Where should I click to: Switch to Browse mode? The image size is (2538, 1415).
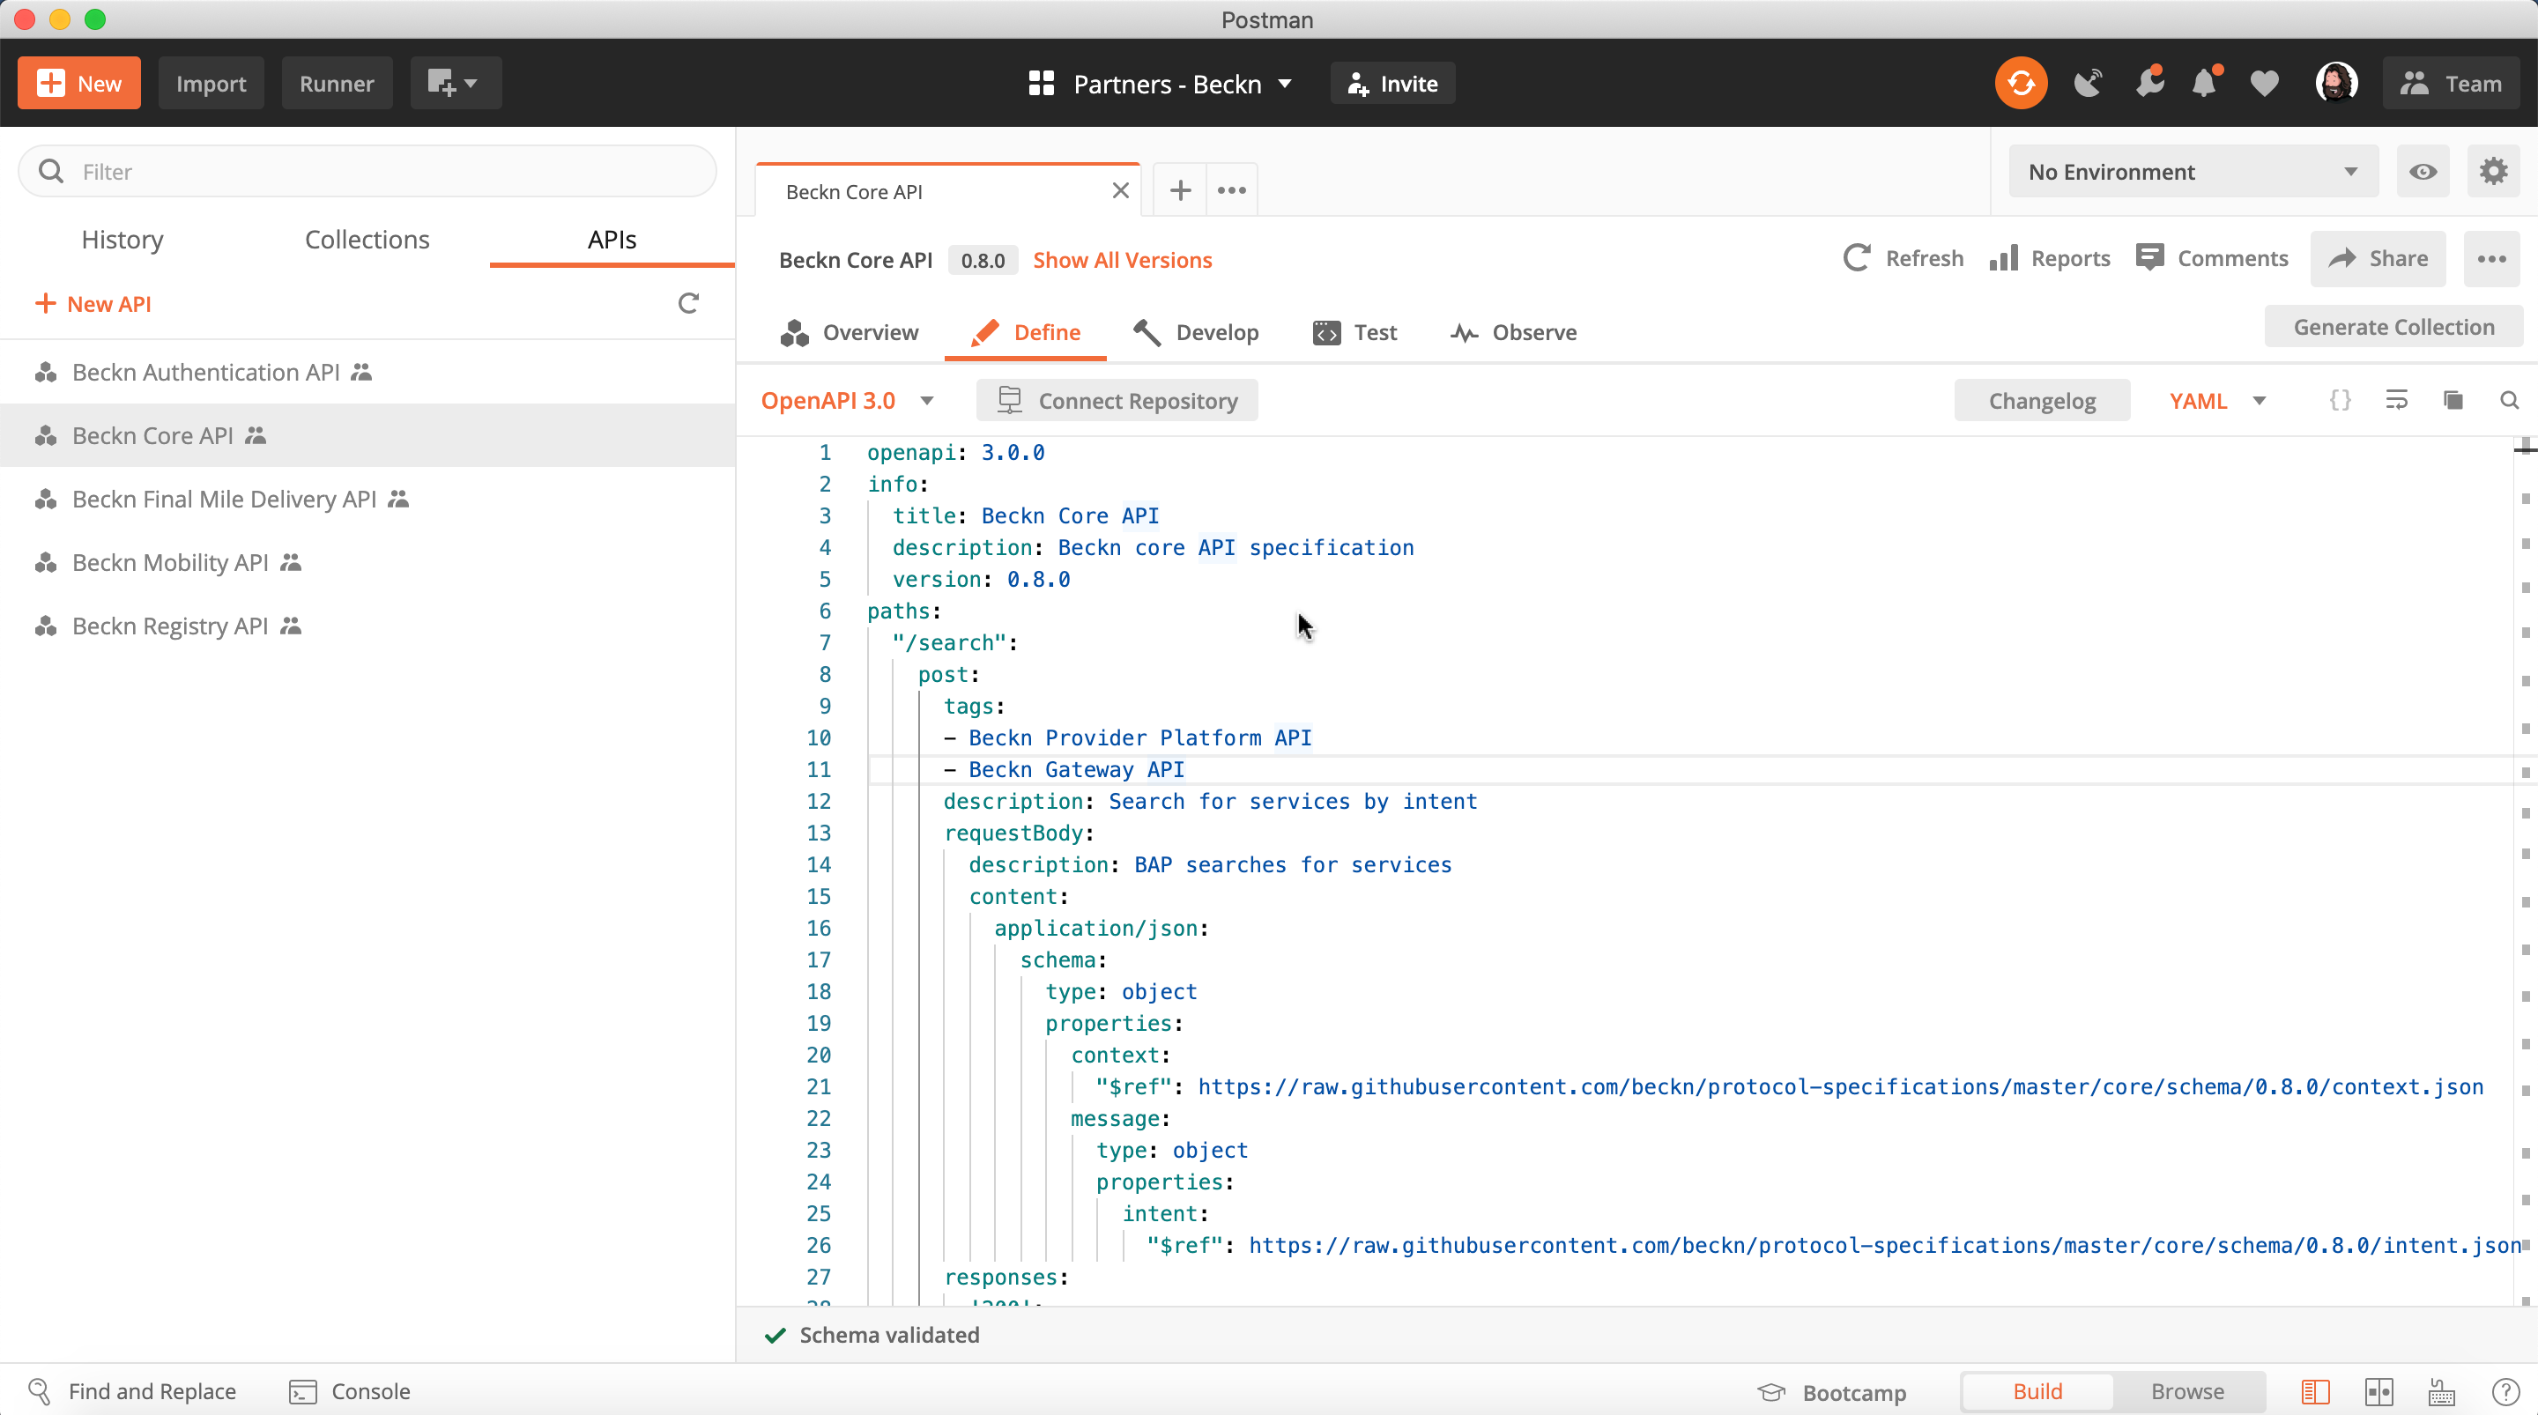tap(2187, 1391)
